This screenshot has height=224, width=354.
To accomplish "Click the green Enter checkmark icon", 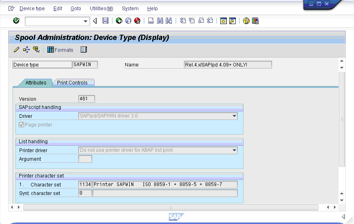I will 16,21.
